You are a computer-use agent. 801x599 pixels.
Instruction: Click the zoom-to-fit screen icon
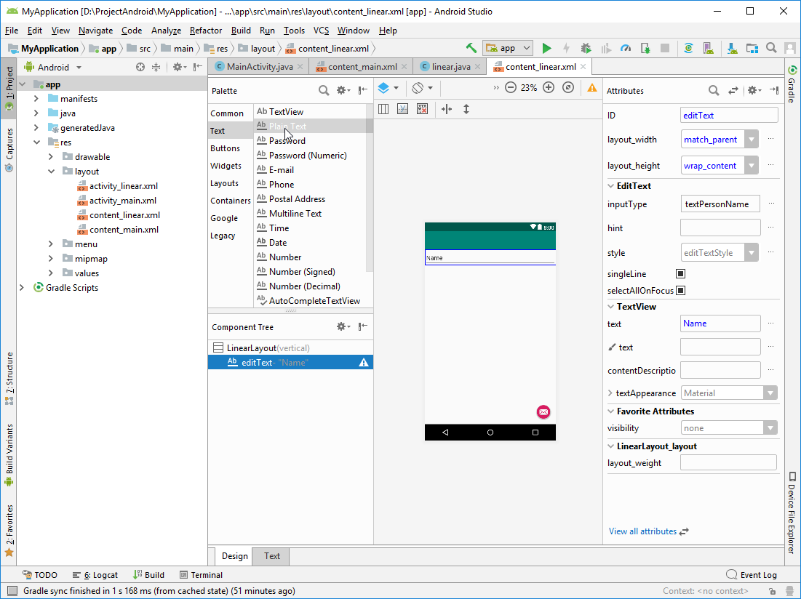point(568,88)
